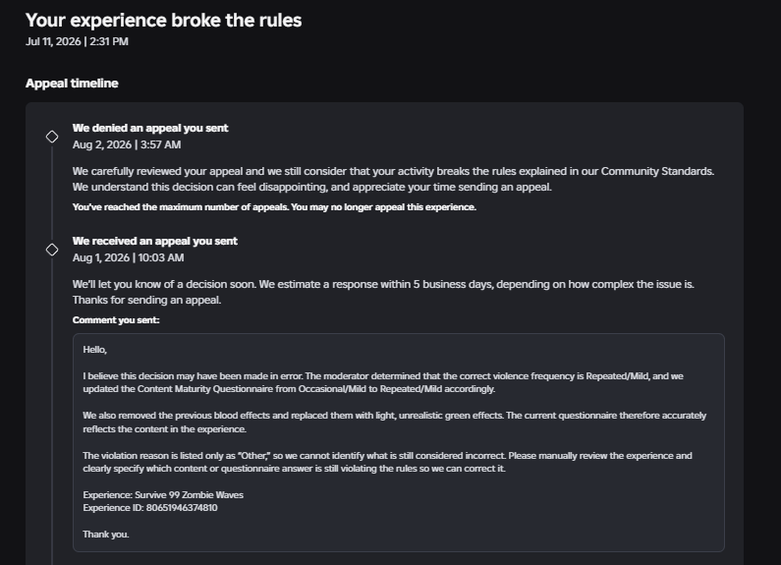Click the diamond marker beside received appeal
Screen dimensions: 781x565
(x=52, y=250)
